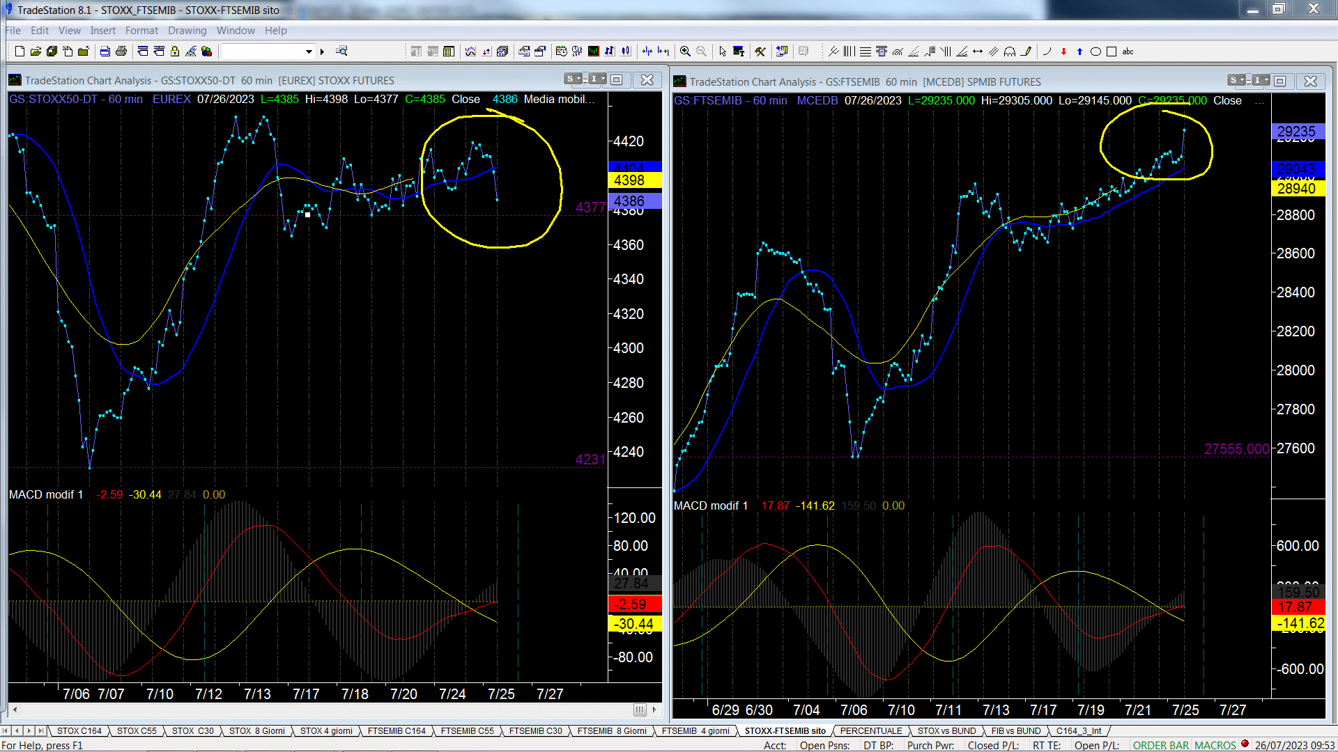The image size is (1338, 752).
Task: Open the symbol combo box dropdown
Action: tap(309, 52)
